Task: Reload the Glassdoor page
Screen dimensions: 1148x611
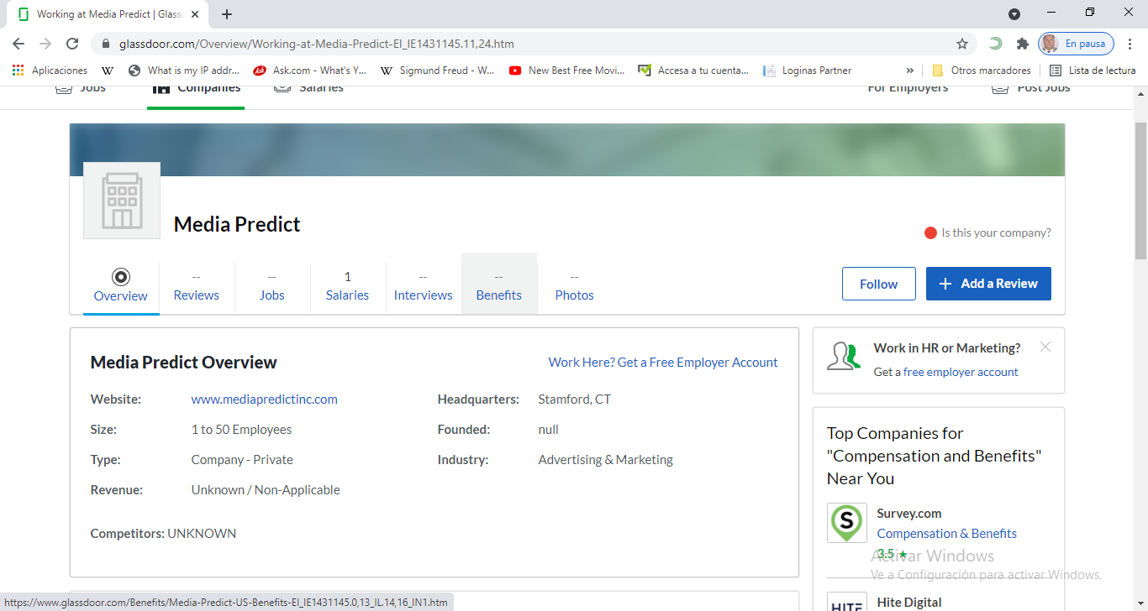Action: point(73,44)
